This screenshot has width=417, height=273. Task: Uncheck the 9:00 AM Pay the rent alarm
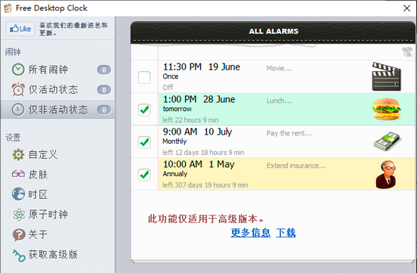click(144, 142)
